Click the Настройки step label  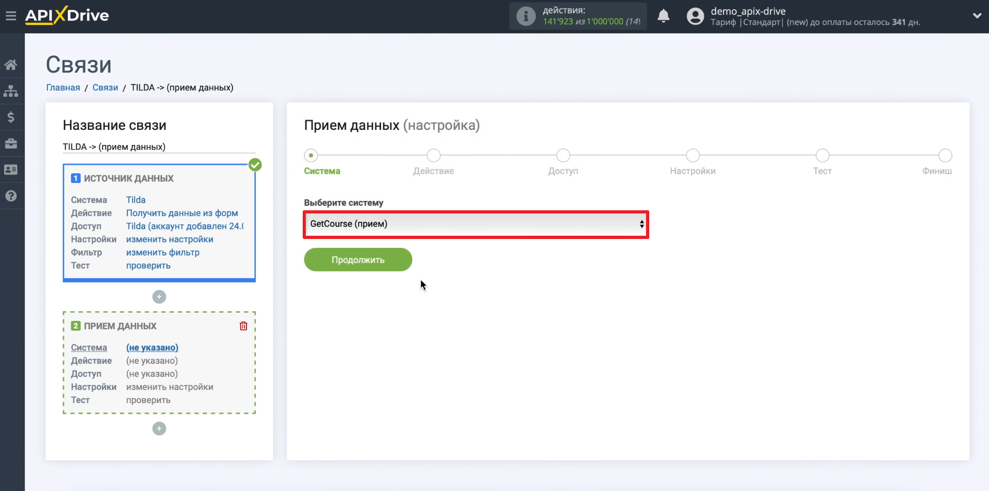[x=693, y=171]
